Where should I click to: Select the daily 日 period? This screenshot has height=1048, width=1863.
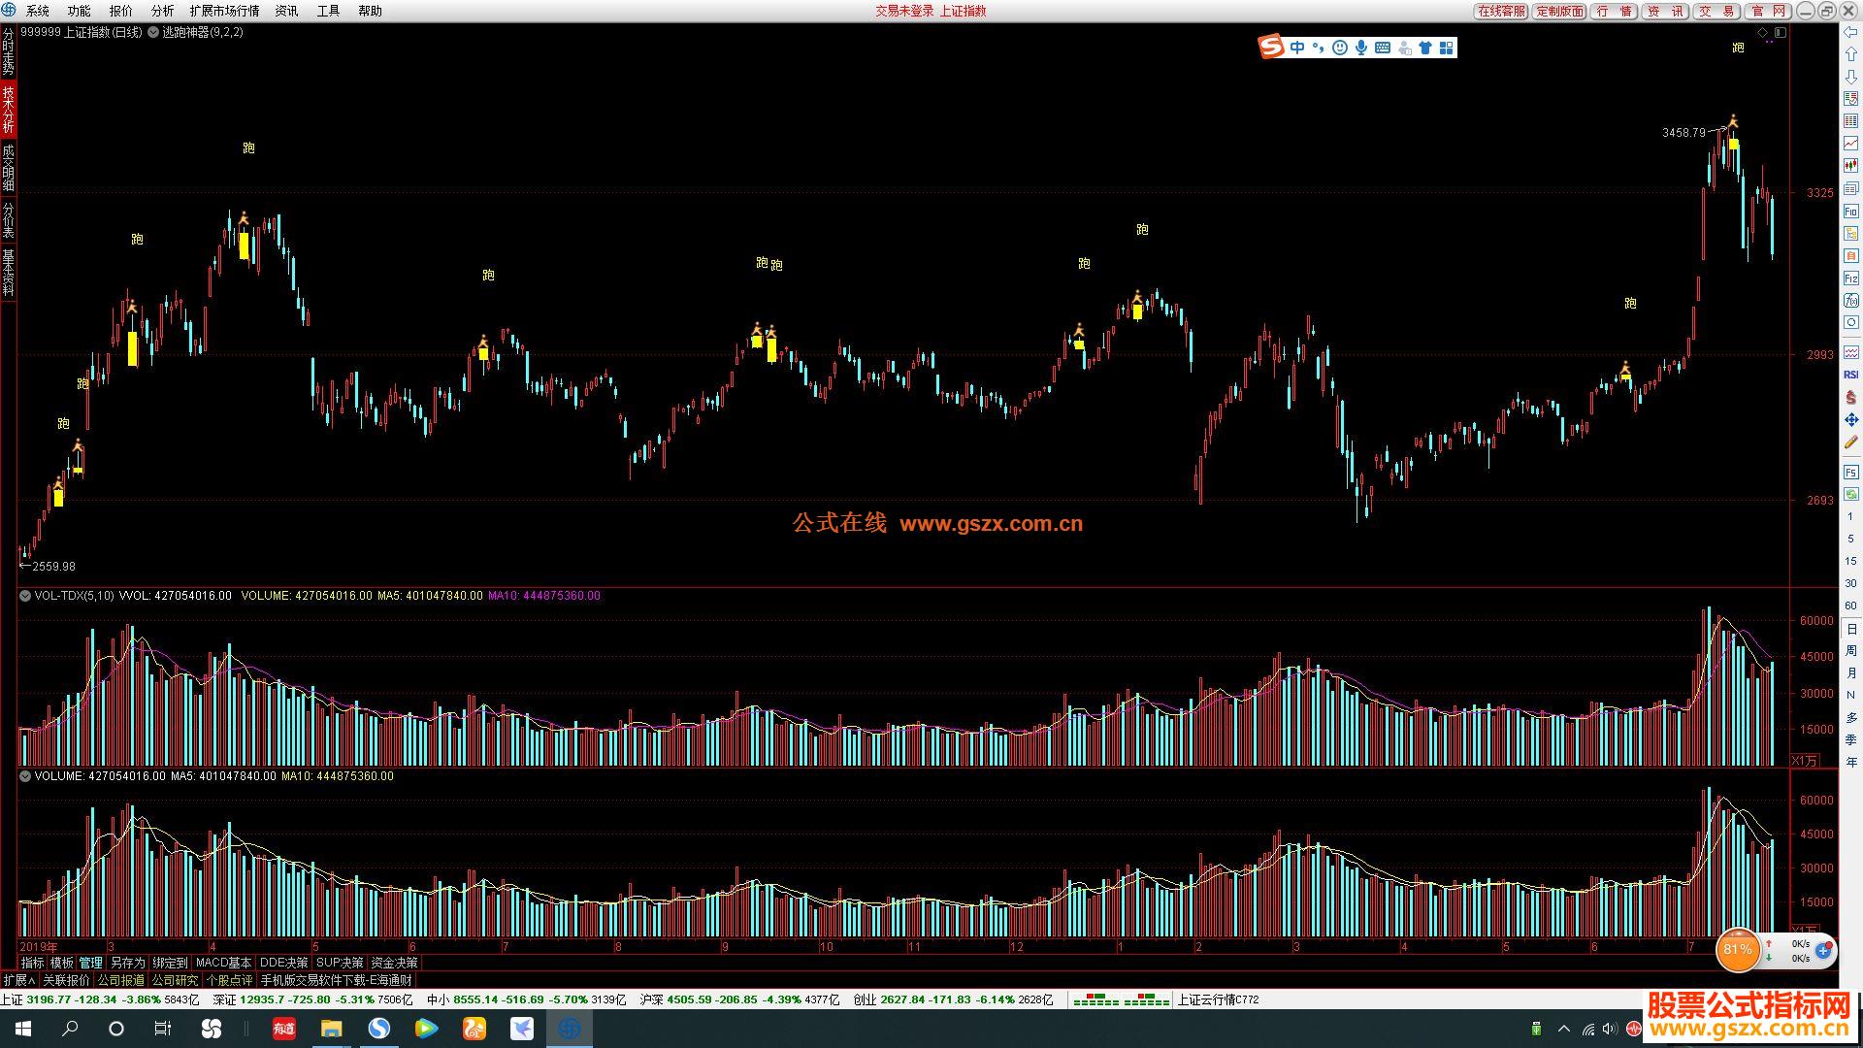[x=1850, y=629]
